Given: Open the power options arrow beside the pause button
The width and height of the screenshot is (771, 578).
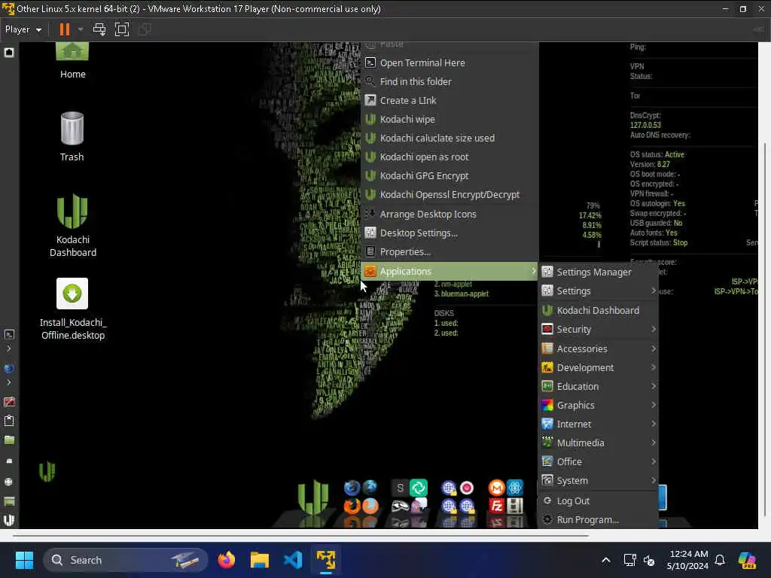Looking at the screenshot, I should 80,29.
